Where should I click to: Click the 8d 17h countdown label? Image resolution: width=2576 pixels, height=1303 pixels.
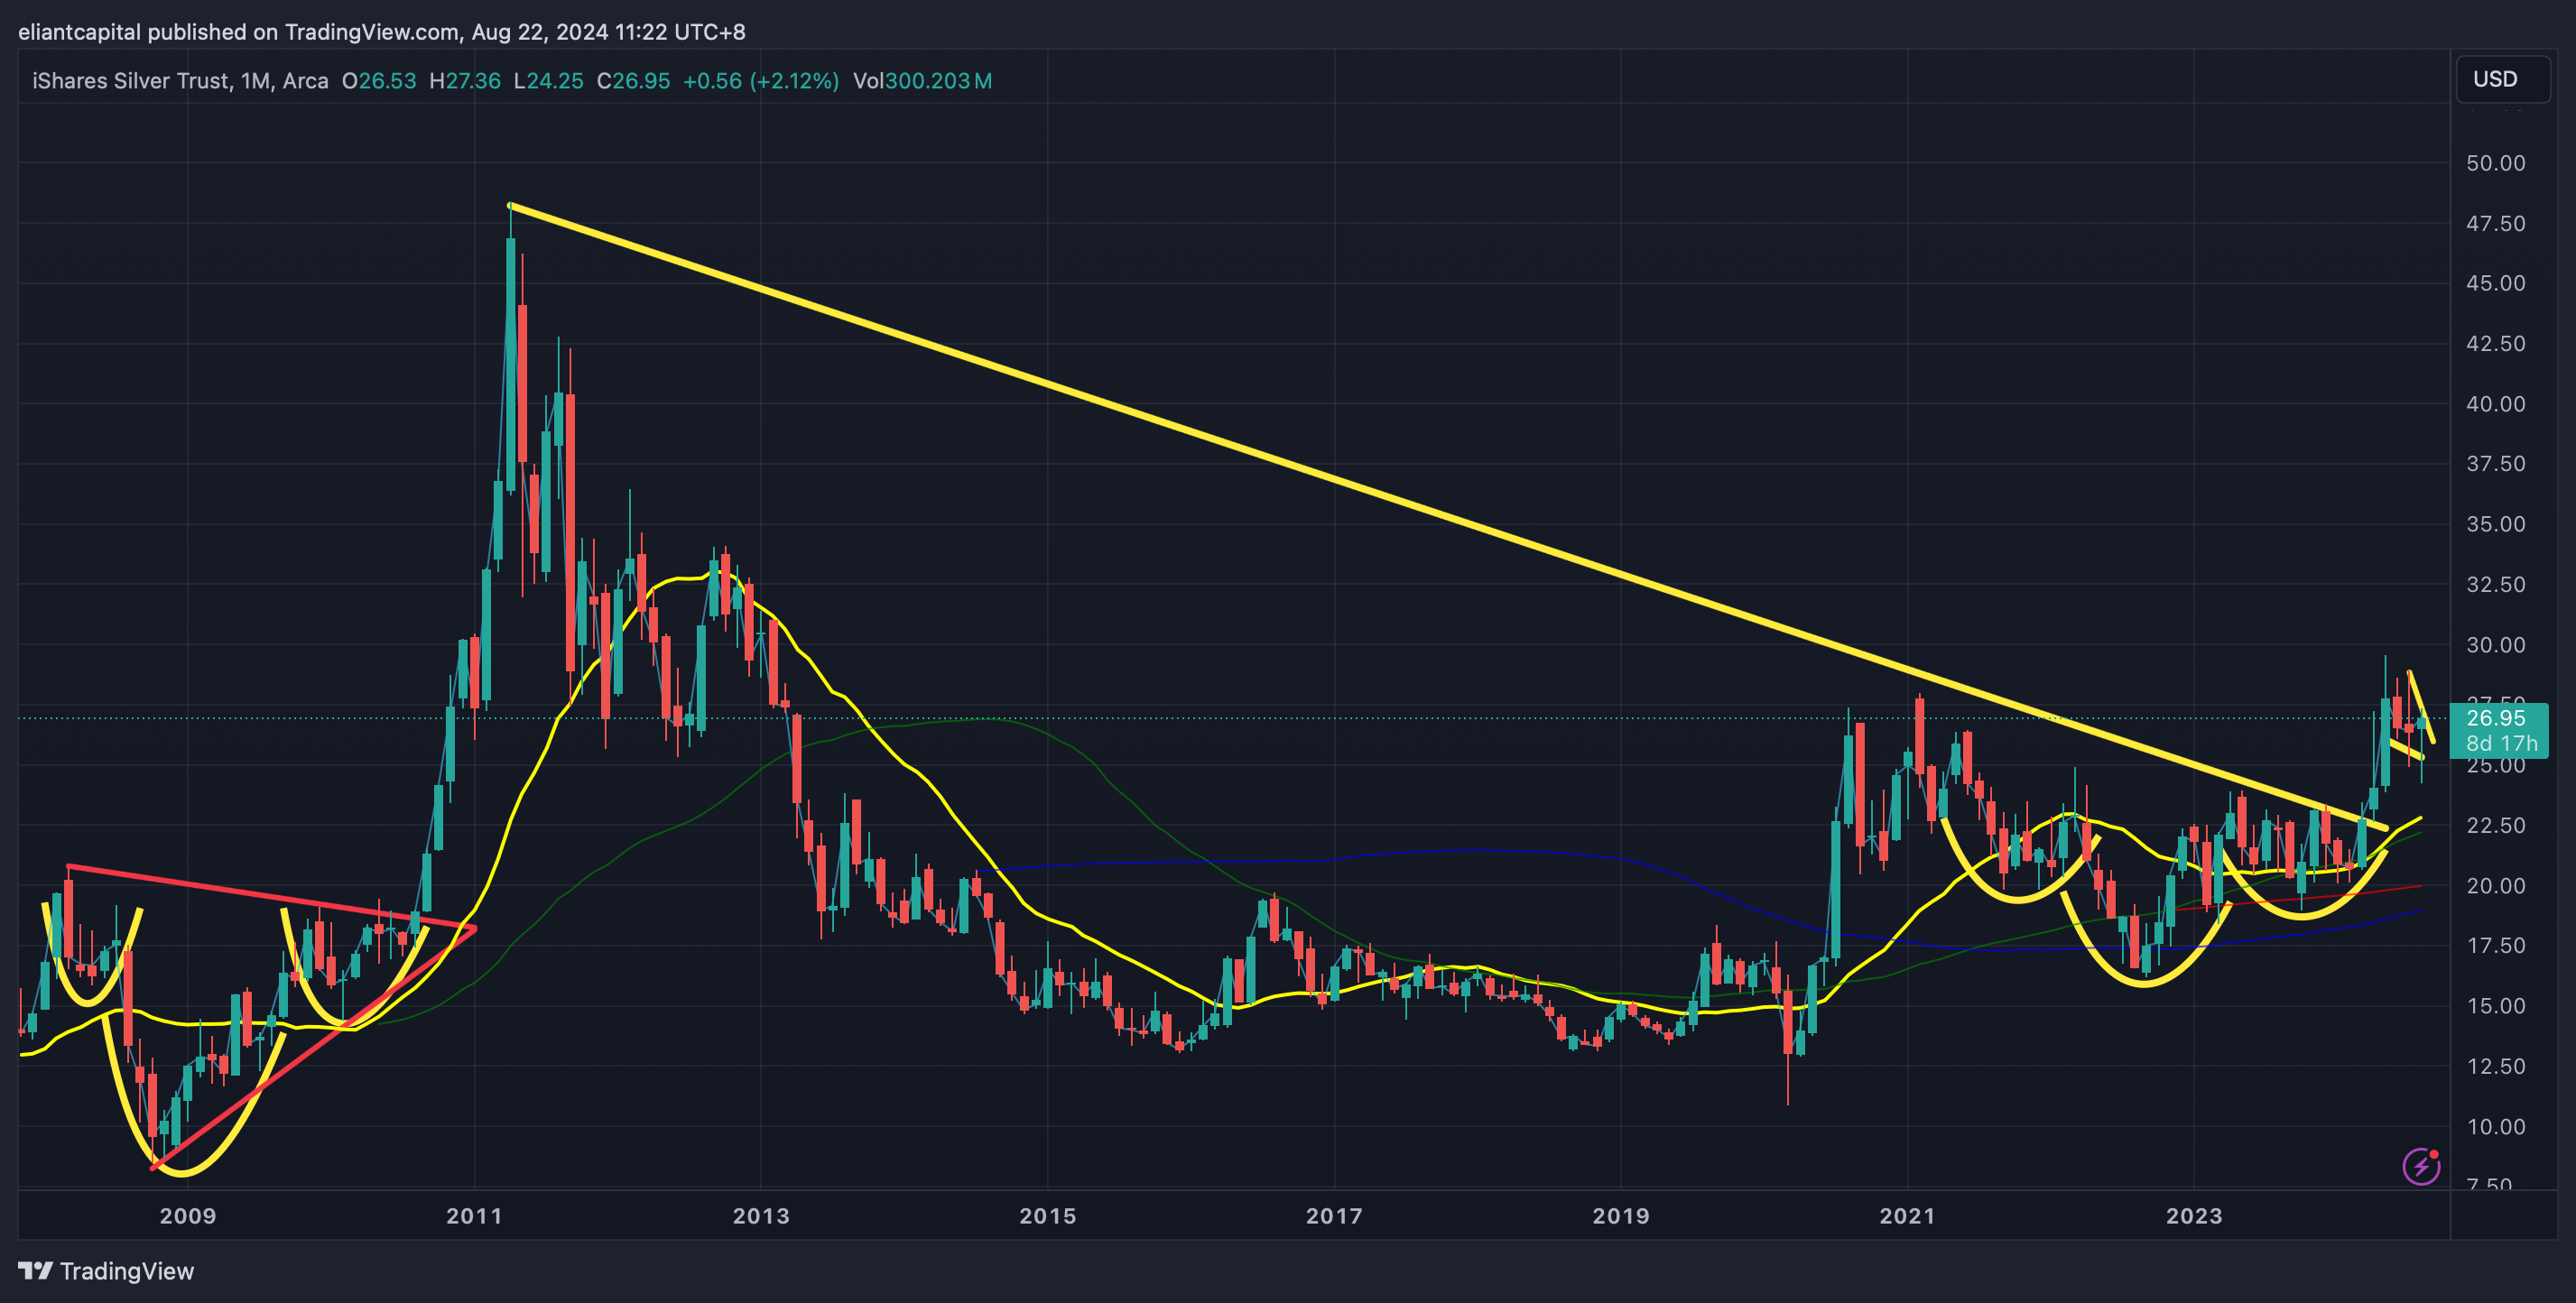coord(2501,743)
